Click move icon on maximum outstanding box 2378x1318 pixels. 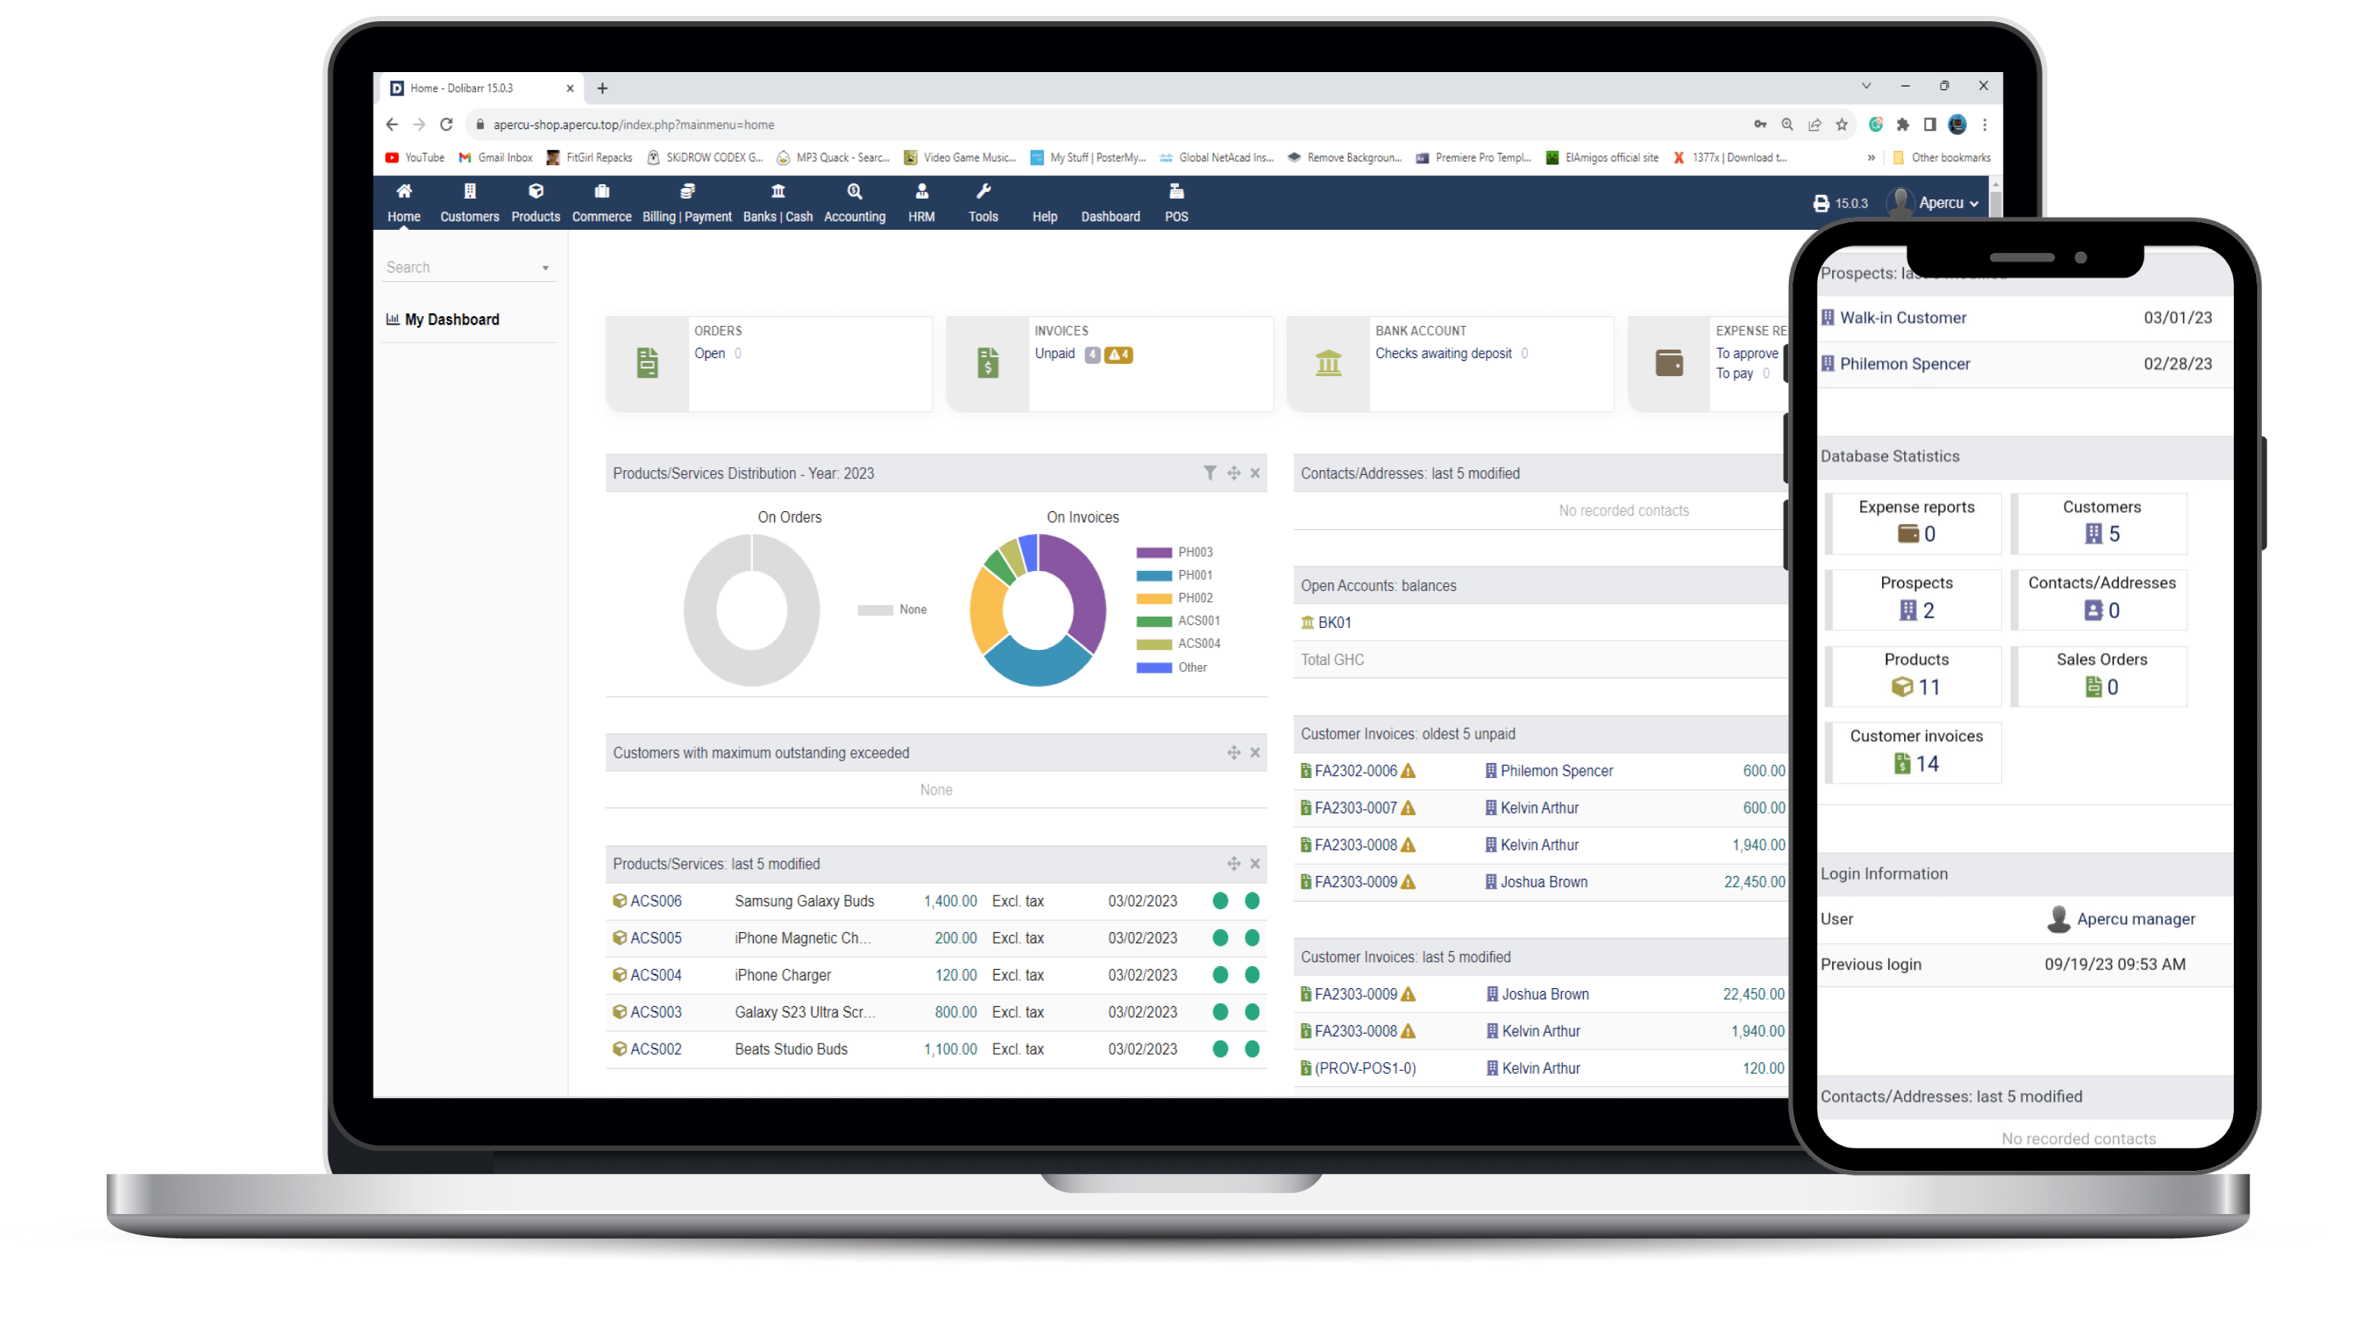pos(1233,752)
